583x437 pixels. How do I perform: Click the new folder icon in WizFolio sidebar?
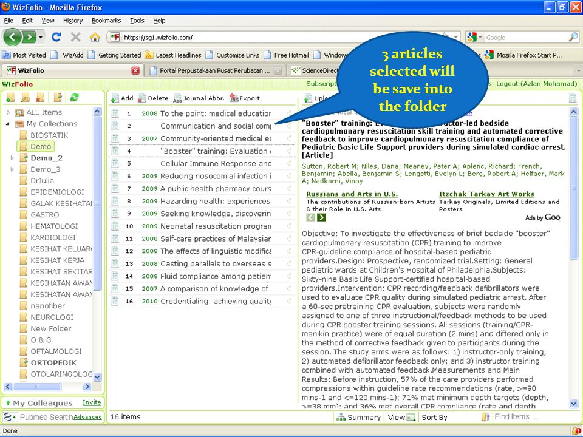[x=10, y=98]
